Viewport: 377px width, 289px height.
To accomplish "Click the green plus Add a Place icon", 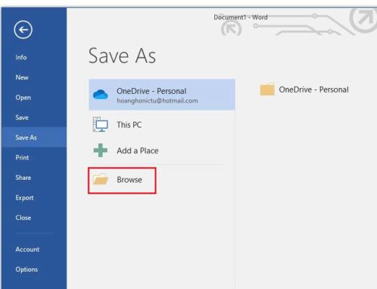I will (x=101, y=150).
